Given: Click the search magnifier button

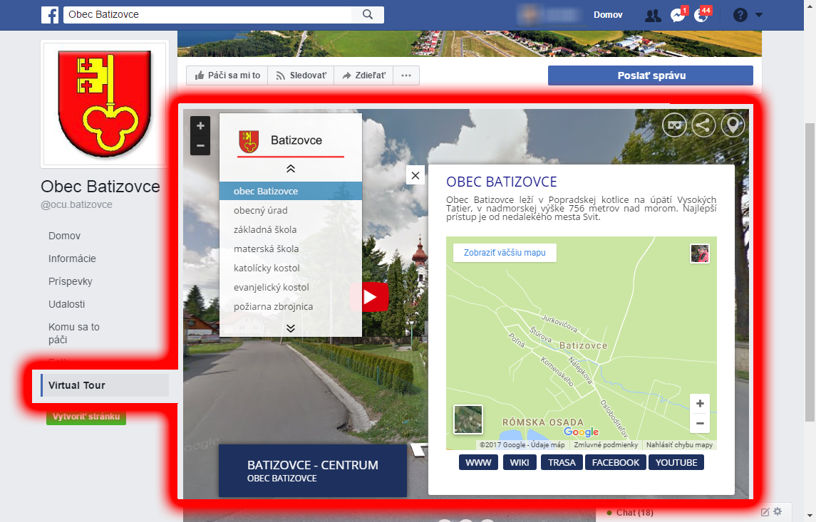Looking at the screenshot, I should [368, 14].
